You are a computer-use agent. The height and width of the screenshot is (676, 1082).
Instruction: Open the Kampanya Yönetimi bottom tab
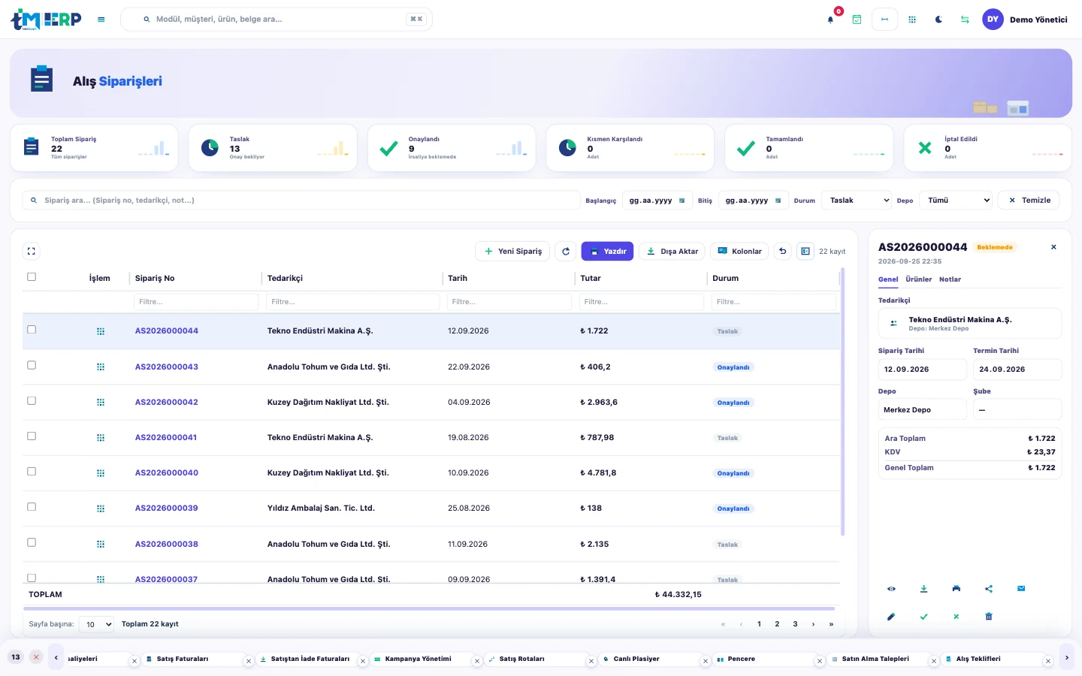point(418,659)
